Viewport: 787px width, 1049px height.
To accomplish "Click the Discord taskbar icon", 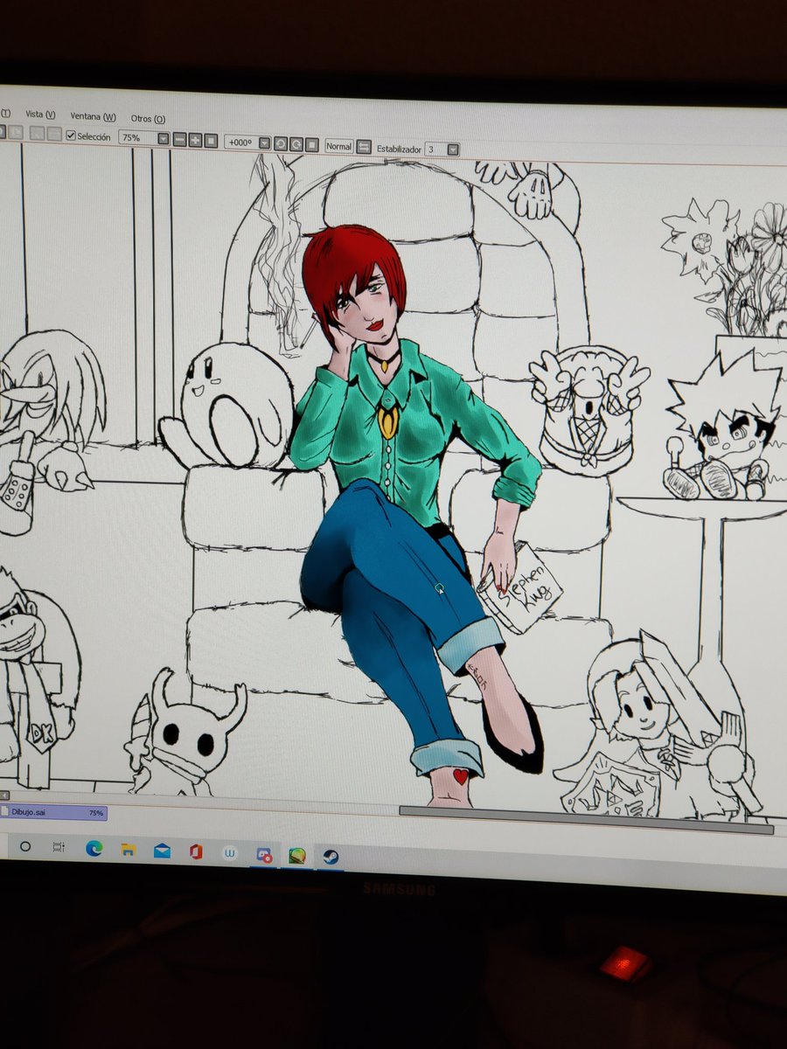I will coord(264,855).
